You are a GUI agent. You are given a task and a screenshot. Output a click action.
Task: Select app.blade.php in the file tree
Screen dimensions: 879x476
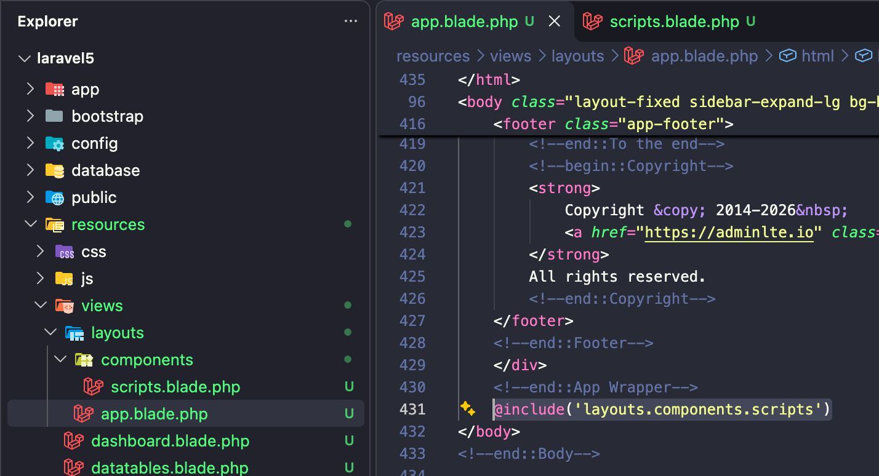186,414
